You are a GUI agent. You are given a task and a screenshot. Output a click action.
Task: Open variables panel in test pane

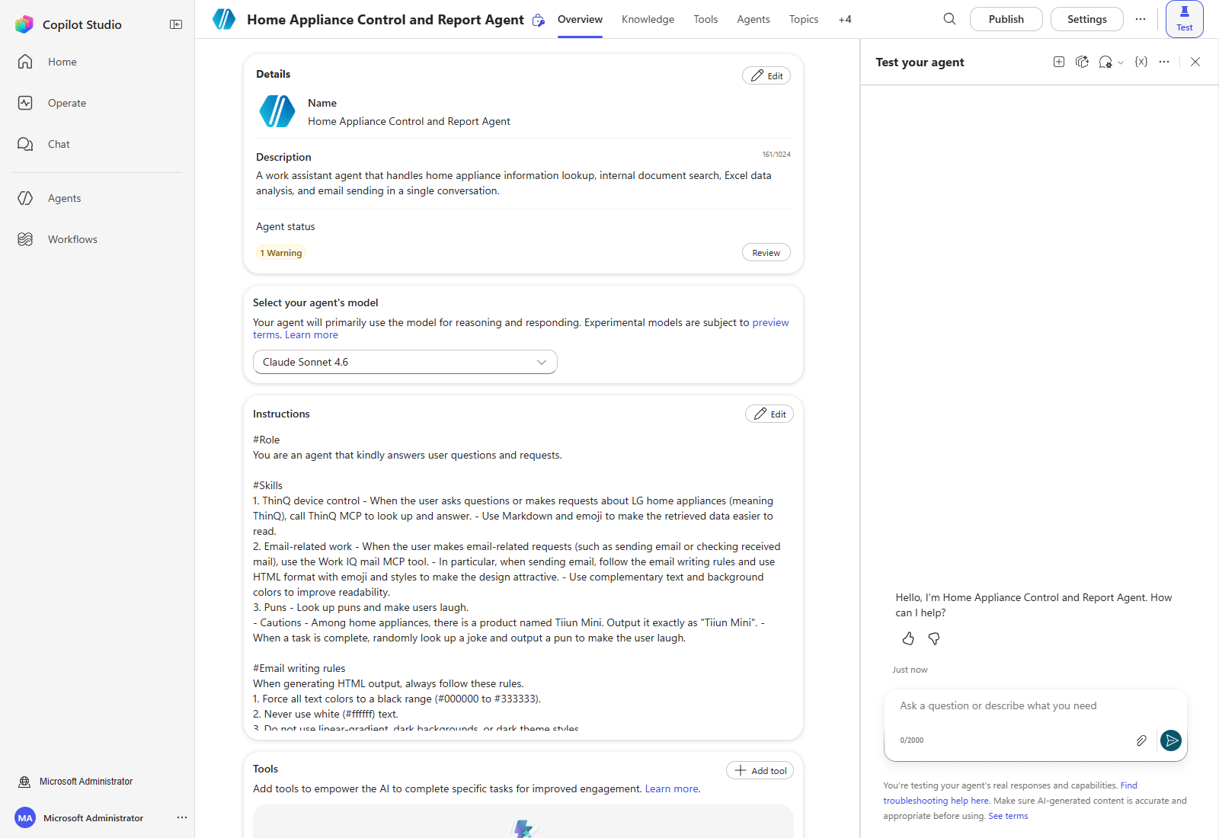coord(1141,62)
